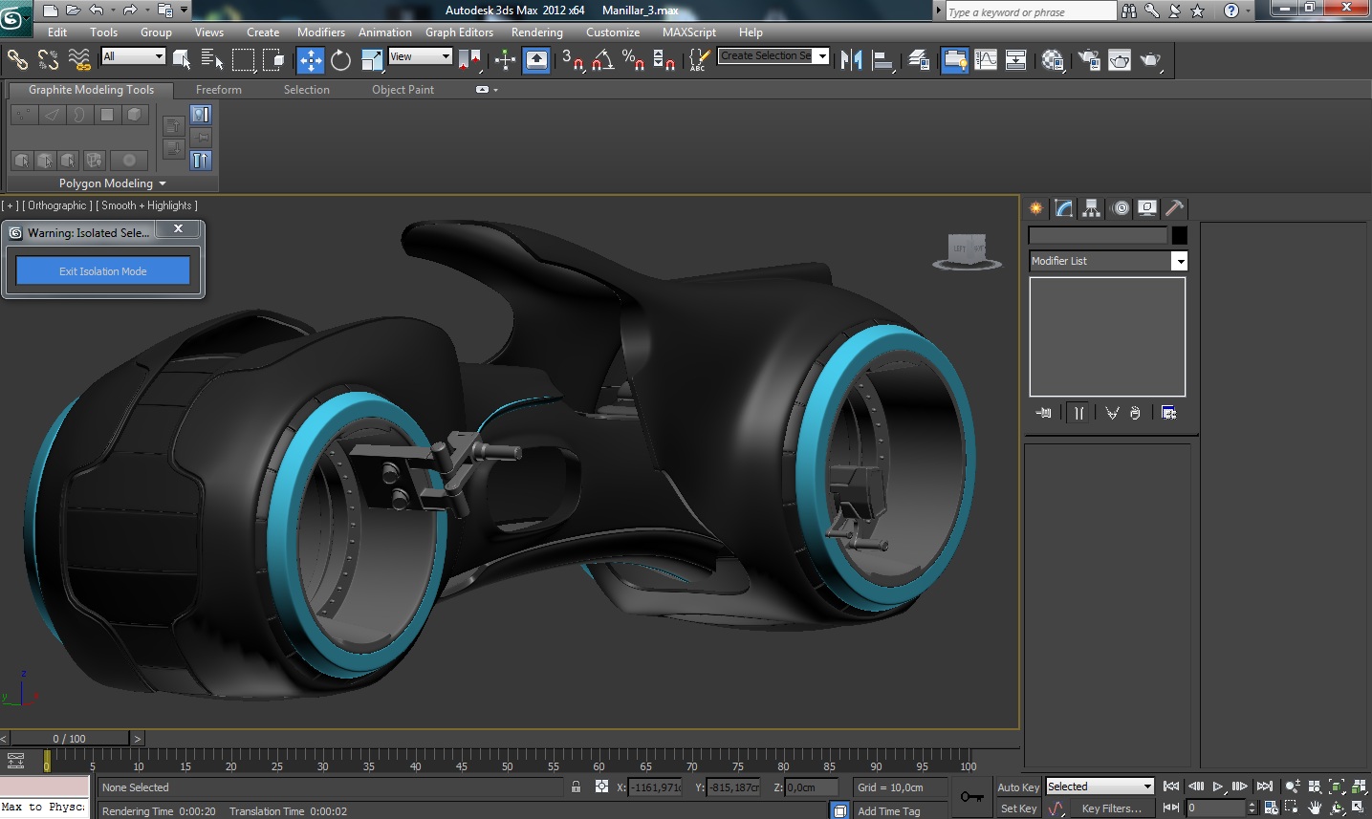Toggle the Selection Lock padlock
This screenshot has height=819, width=1372.
tap(576, 787)
